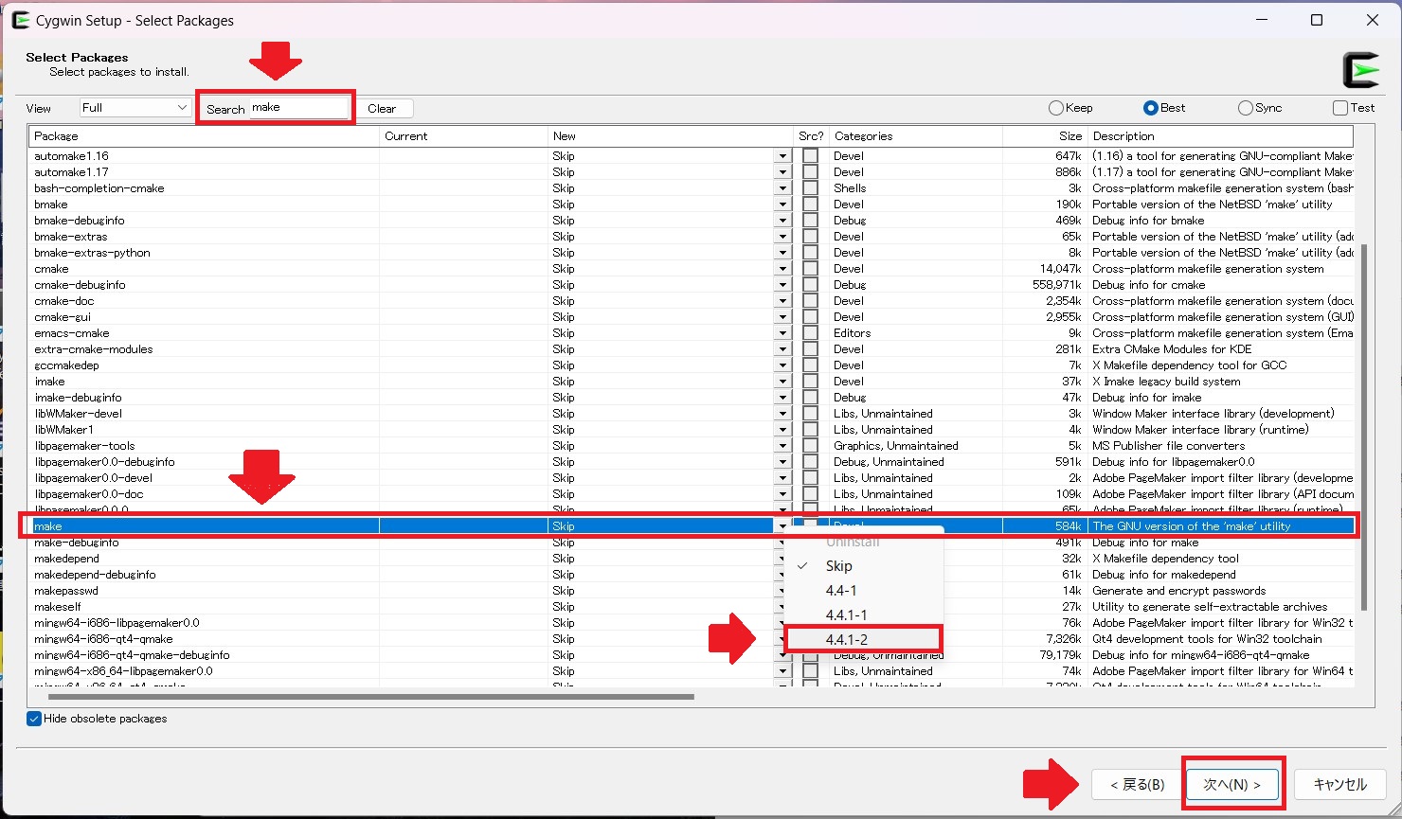This screenshot has width=1402, height=819.
Task: Click the Cygwin logo icon in the header
Action: 1361,71
